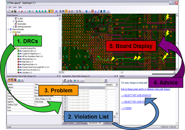Click the New file icon in toolbar
This screenshot has height=130, width=185.
coord(9,11)
